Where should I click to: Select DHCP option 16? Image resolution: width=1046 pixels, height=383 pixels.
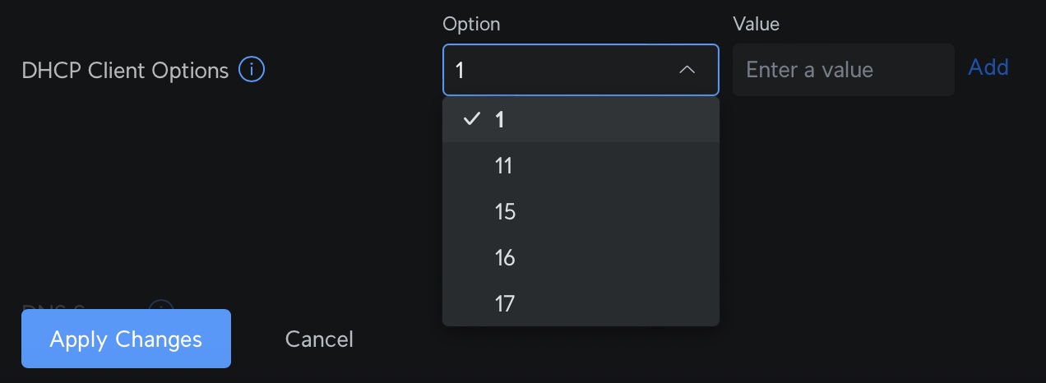click(x=581, y=258)
